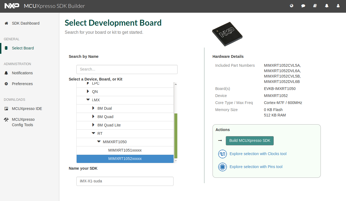The height and width of the screenshot is (201, 346).
Task: Click the Select Development Board heading
Action: [x=113, y=23]
